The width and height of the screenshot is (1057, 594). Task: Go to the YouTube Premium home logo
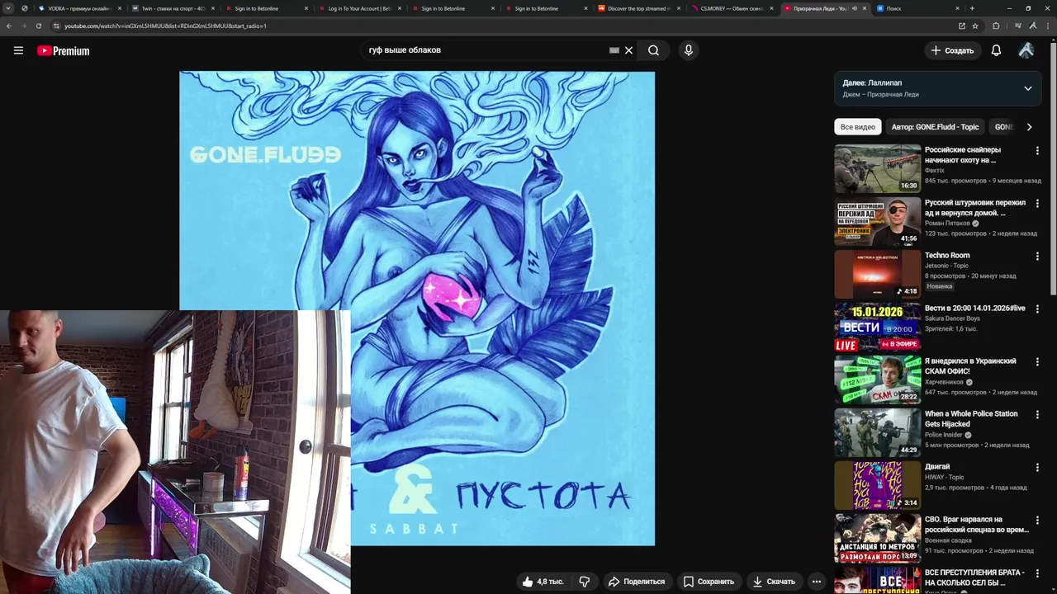(x=63, y=51)
